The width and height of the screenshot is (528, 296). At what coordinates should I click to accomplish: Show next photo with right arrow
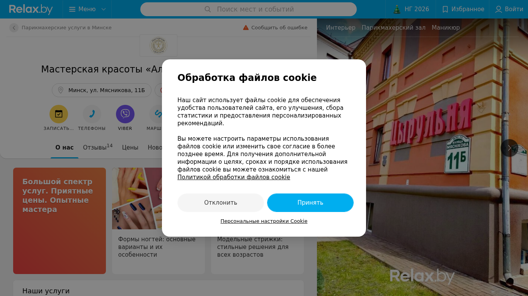click(509, 148)
